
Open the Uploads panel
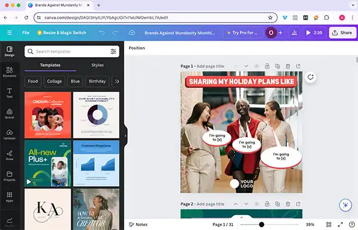tap(10, 135)
